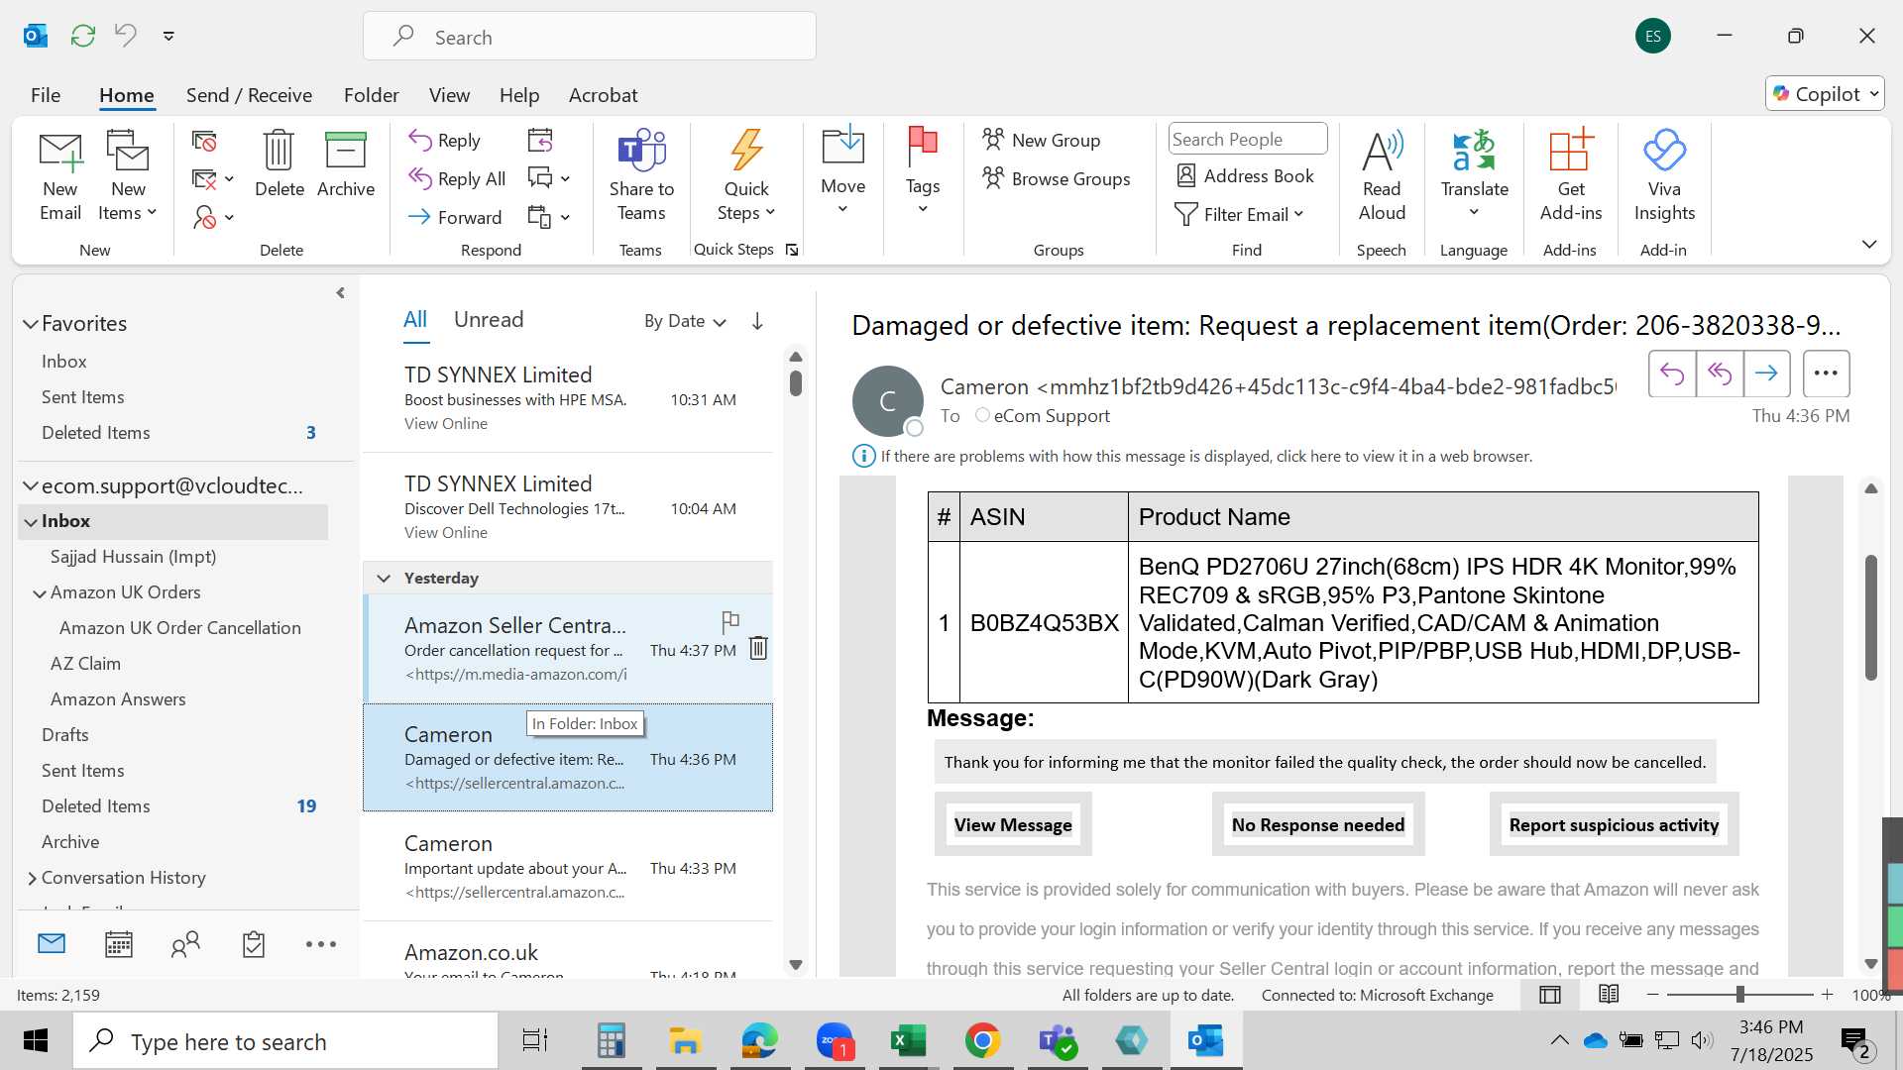Image resolution: width=1903 pixels, height=1070 pixels.
Task: Open Filter Email dropdown
Action: [x=1238, y=214]
